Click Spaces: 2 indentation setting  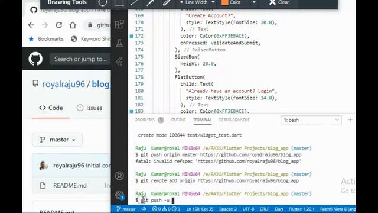pyautogui.click(x=228, y=209)
